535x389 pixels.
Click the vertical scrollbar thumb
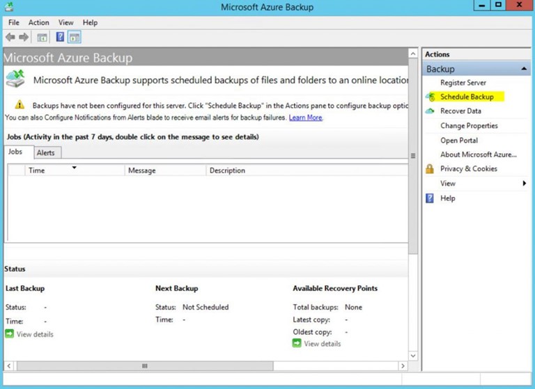click(x=413, y=156)
